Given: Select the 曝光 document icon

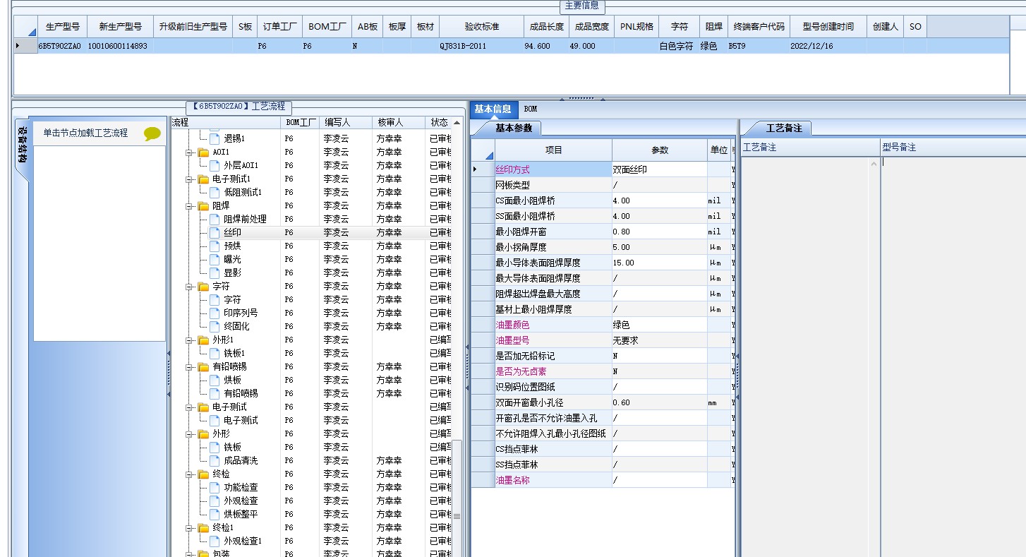Looking at the screenshot, I should [215, 259].
